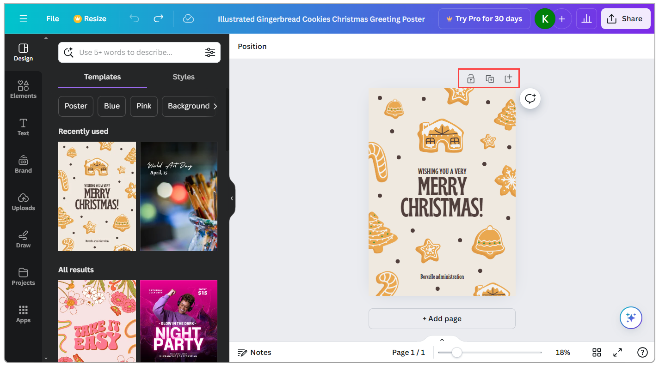Open the Uploads panel

point(23,202)
